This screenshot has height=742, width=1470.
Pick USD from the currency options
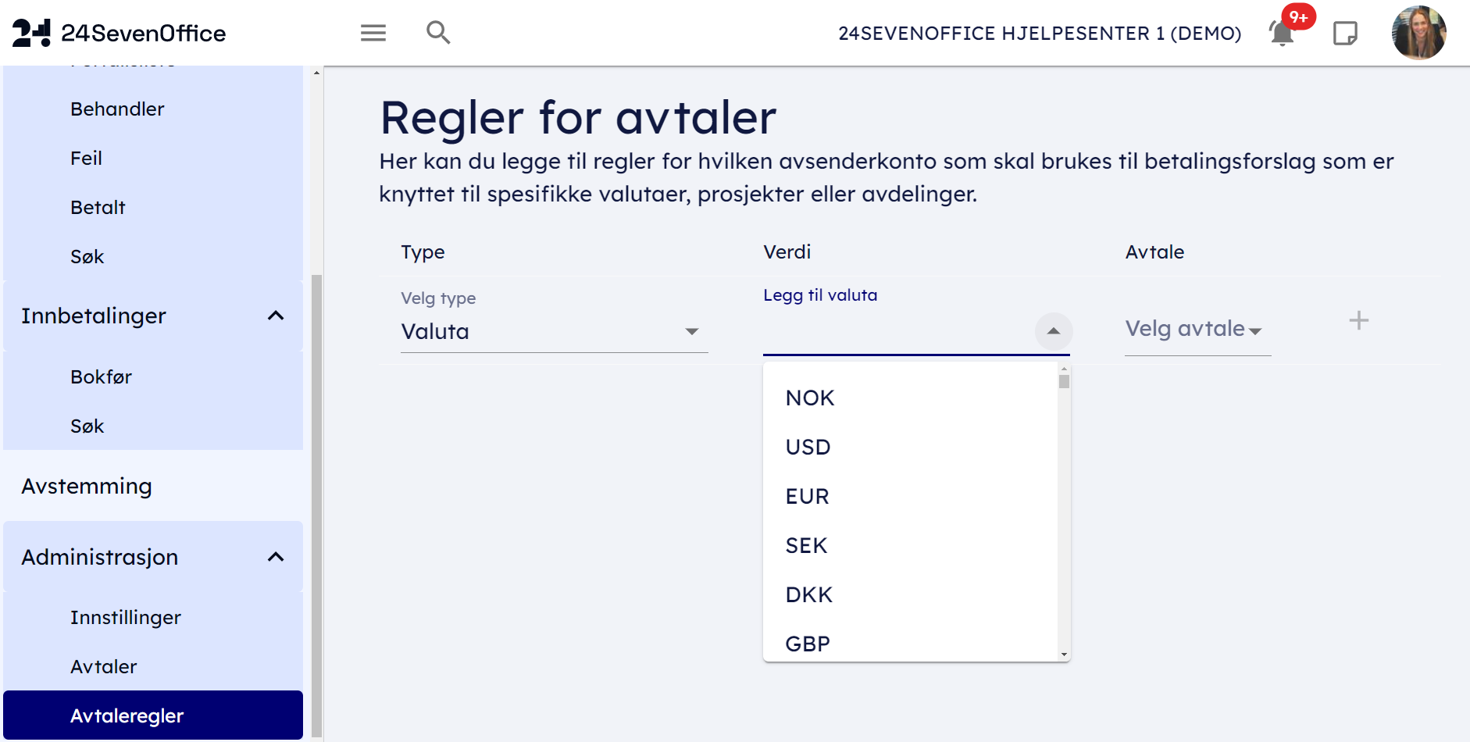click(x=808, y=448)
